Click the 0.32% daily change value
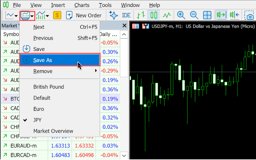256x160 pixels. coord(110,117)
